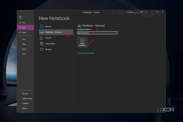Click the OneDrive cloud icon in the location list
Screen dimensions: 183x122
coord(42,32)
